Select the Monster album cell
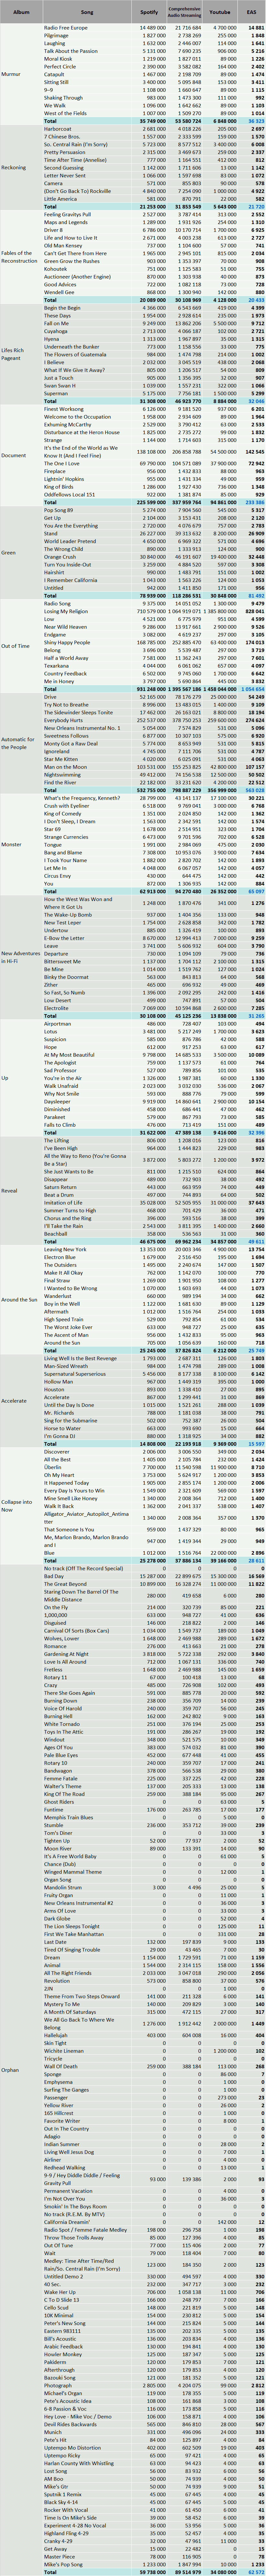 coord(21,845)
